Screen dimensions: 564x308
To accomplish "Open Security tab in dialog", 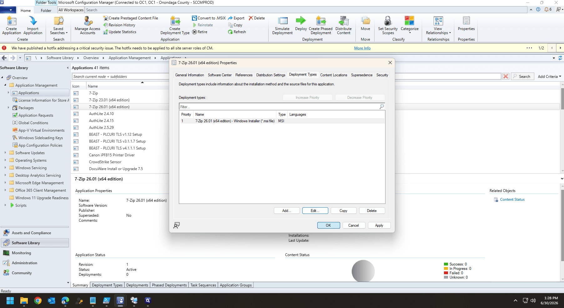I will (382, 75).
